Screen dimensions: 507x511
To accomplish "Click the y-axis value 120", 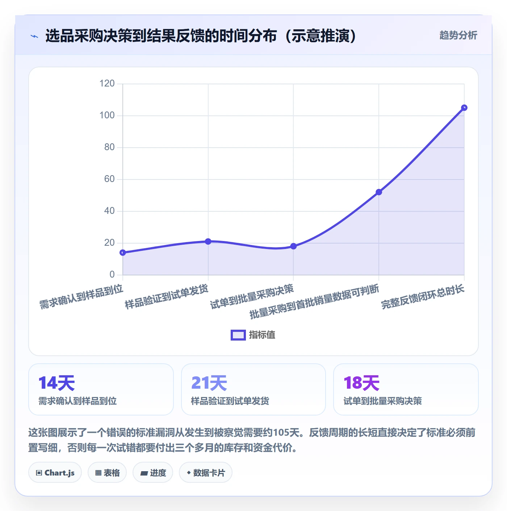I will 107,84.
